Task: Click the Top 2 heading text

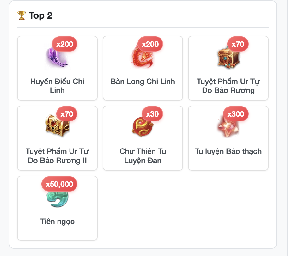Action: click(x=40, y=15)
